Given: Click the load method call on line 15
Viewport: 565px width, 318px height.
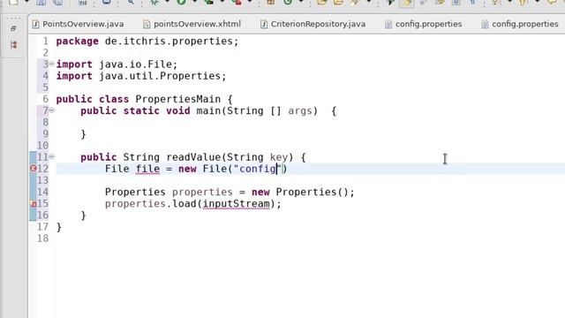Looking at the screenshot, I should (185, 204).
